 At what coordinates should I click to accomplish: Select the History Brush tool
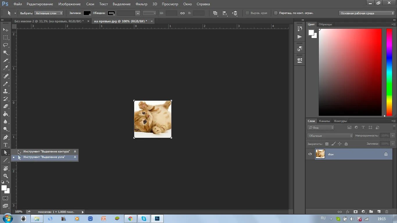click(6, 99)
